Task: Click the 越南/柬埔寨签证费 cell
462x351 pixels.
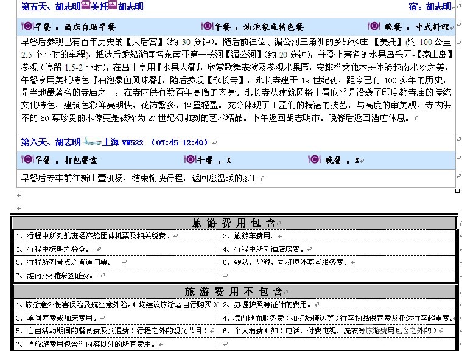Action: coord(58,275)
